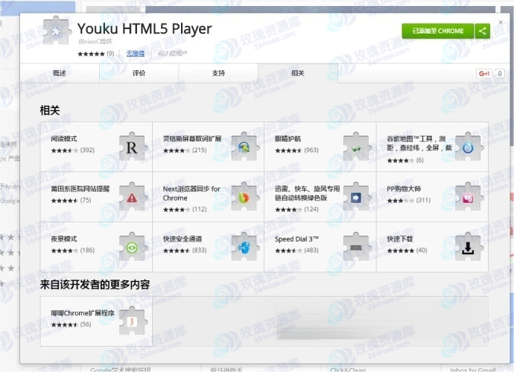Click the (40) rating of 快速下载
Screen dimensions: 514x372
tap(422, 250)
